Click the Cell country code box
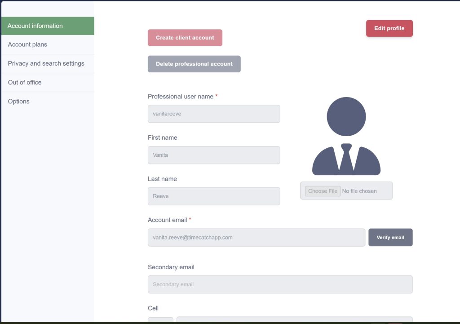Viewport: 460px width, 324px height. 160,320
